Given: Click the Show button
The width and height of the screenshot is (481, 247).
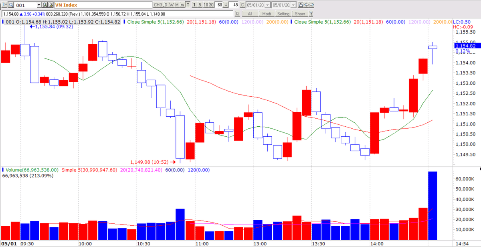Looking at the screenshot, I should [300, 14].
